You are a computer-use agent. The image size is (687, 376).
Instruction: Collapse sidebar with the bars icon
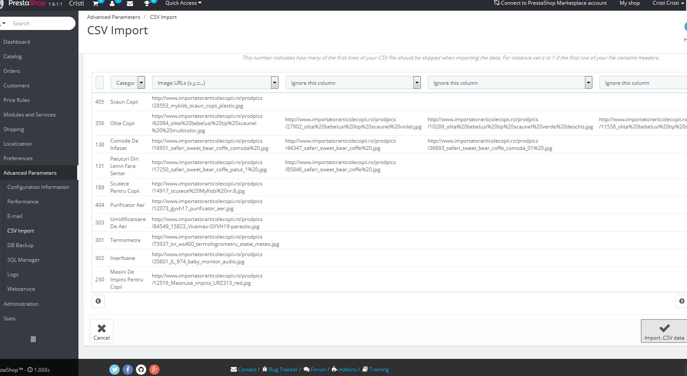pos(33,339)
